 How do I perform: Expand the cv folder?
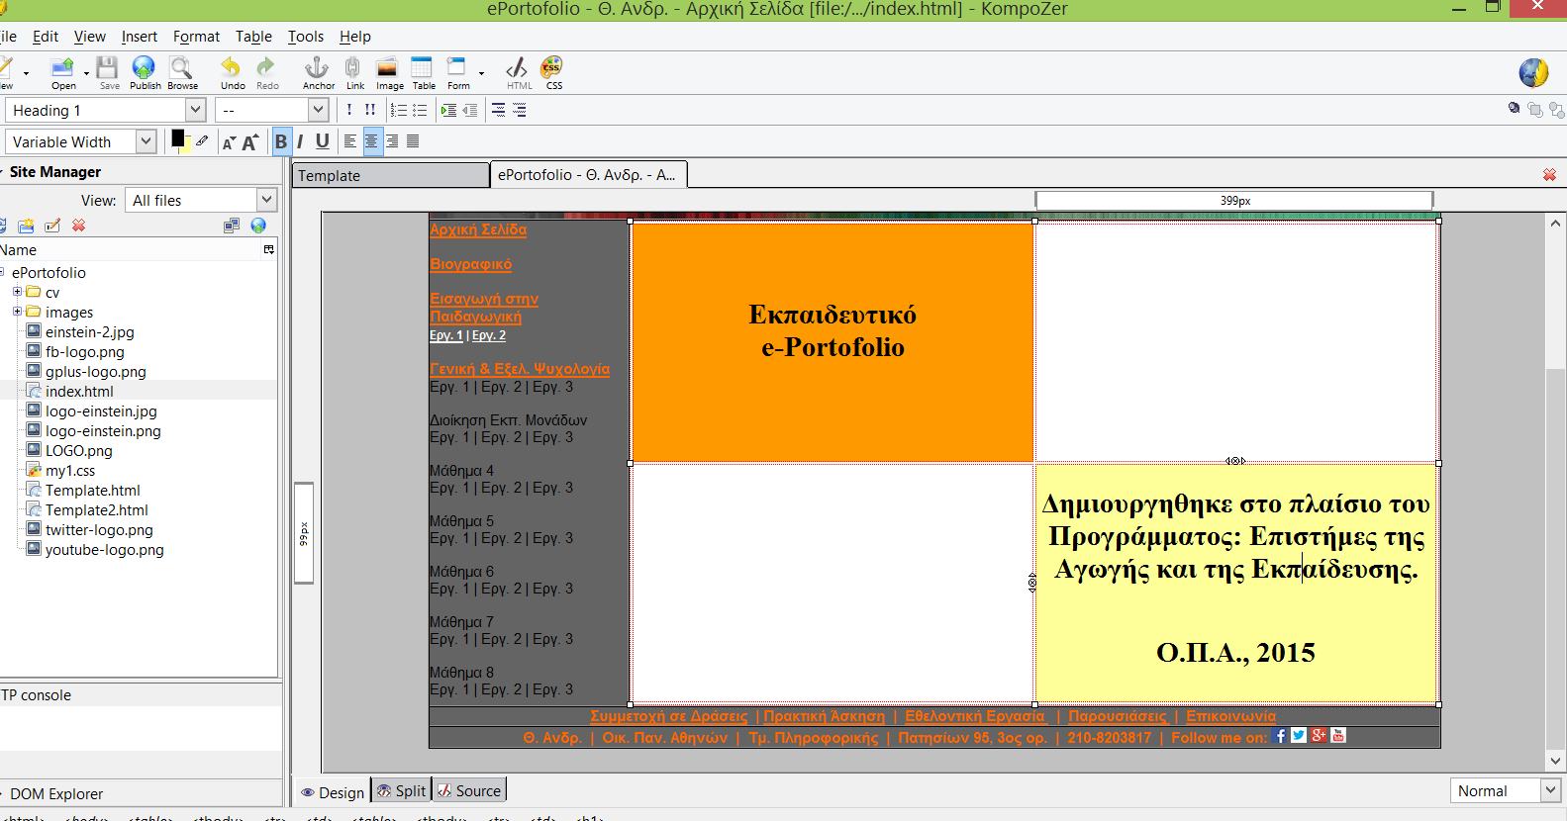(17, 292)
